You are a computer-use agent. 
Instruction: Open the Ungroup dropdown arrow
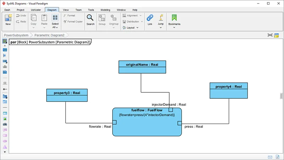(x=114, y=28)
